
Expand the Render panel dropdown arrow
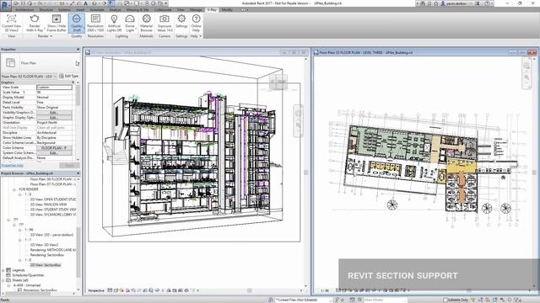click(51, 36)
